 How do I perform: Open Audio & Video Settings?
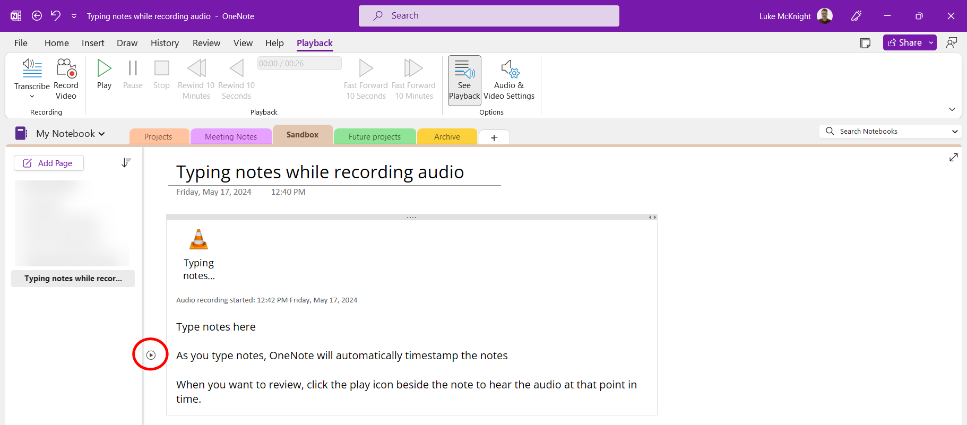tap(509, 80)
